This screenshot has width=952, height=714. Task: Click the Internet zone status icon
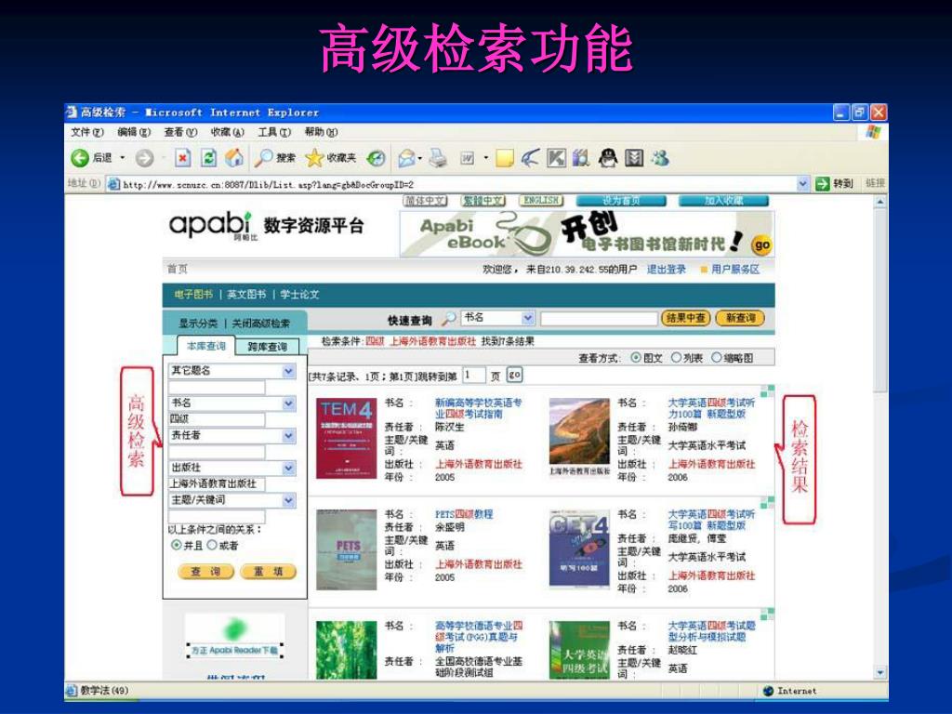click(x=767, y=691)
